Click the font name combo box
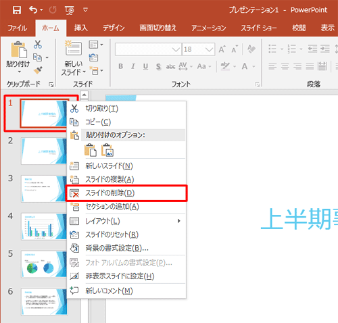 coord(148,49)
